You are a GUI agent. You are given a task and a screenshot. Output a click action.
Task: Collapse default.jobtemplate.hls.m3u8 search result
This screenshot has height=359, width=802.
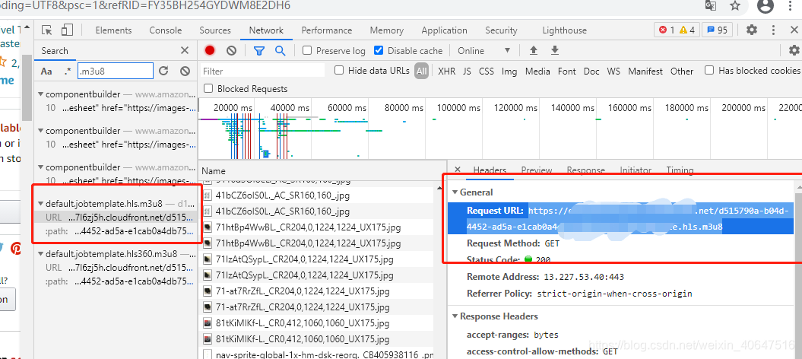point(41,203)
